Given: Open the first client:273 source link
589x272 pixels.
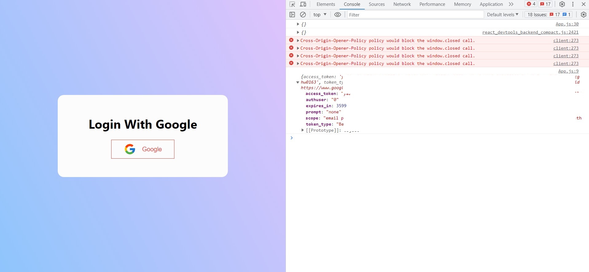Looking at the screenshot, I should [x=566, y=40].
